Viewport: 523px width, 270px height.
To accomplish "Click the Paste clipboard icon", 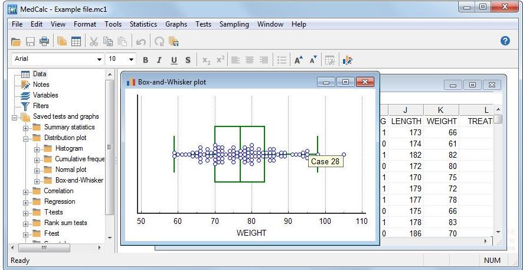I will [122, 41].
